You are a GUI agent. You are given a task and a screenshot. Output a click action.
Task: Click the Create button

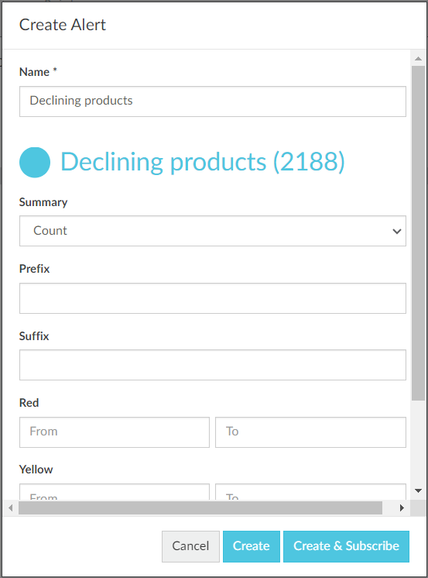point(252,546)
